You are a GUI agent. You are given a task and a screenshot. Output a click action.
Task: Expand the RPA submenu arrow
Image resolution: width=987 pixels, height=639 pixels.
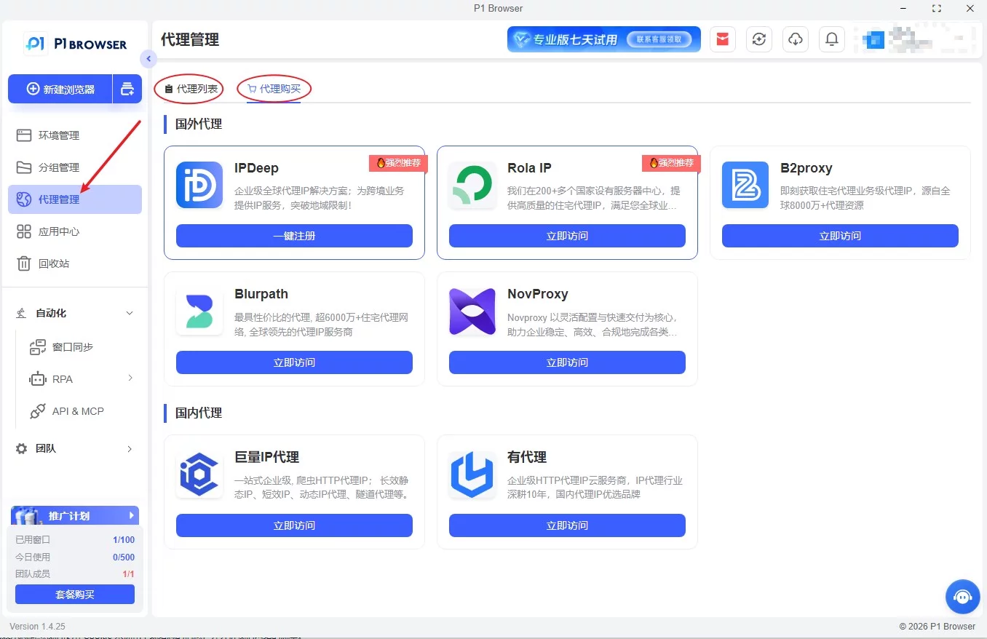coord(130,378)
